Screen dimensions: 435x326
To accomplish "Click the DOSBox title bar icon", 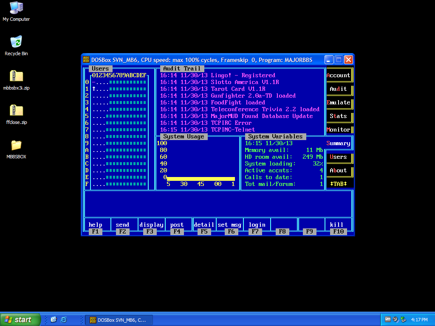I will pyautogui.click(x=86, y=60).
